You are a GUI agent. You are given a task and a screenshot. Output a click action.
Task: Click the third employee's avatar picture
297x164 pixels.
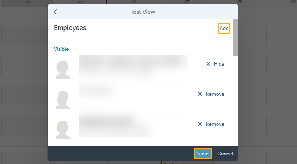(63, 129)
